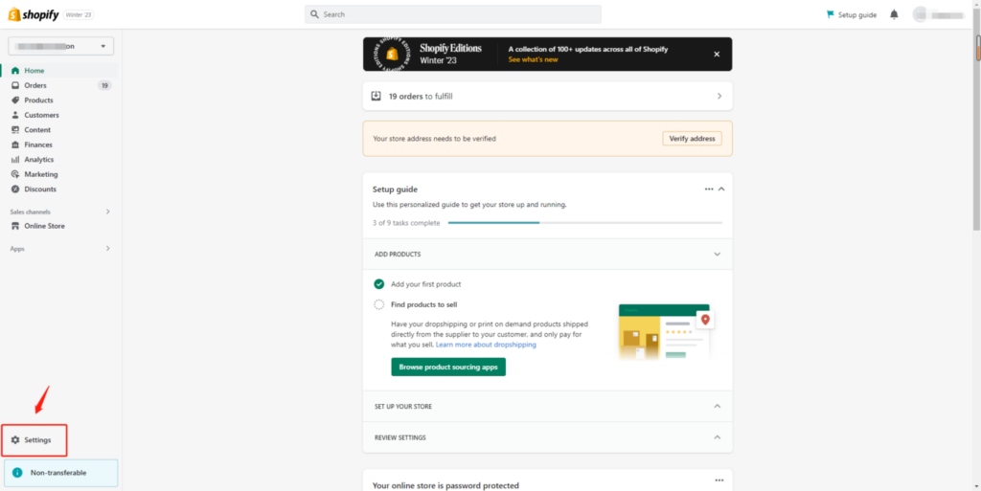
Task: Click the user avatar in the top bar
Action: 920,14
